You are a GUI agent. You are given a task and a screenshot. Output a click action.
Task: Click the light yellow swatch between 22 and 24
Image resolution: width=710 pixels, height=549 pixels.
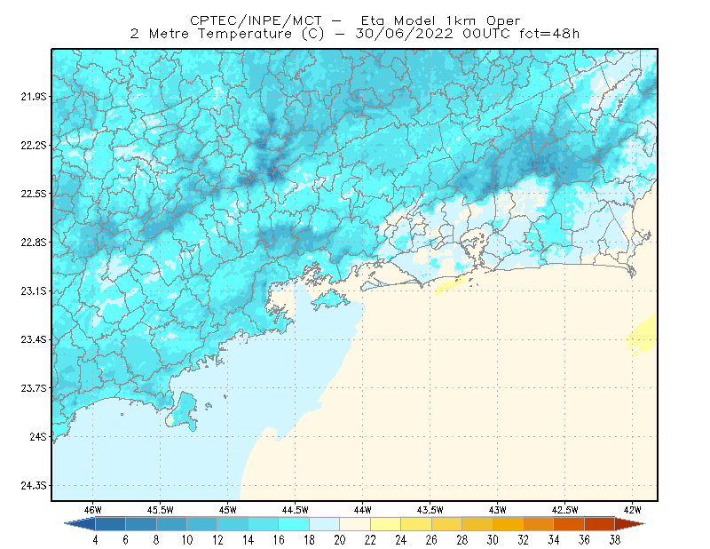tap(385, 524)
